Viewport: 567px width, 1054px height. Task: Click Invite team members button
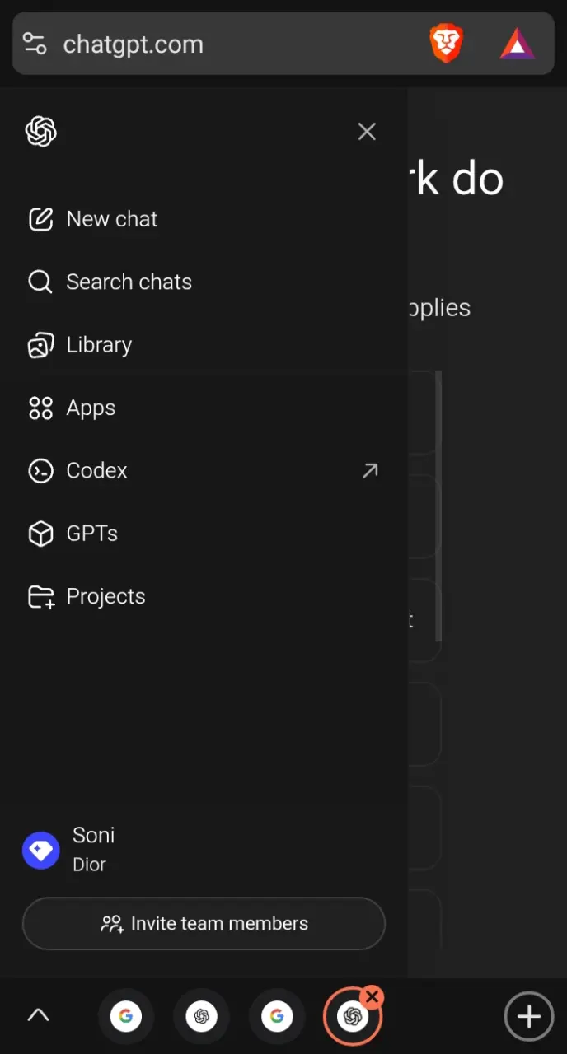point(204,924)
